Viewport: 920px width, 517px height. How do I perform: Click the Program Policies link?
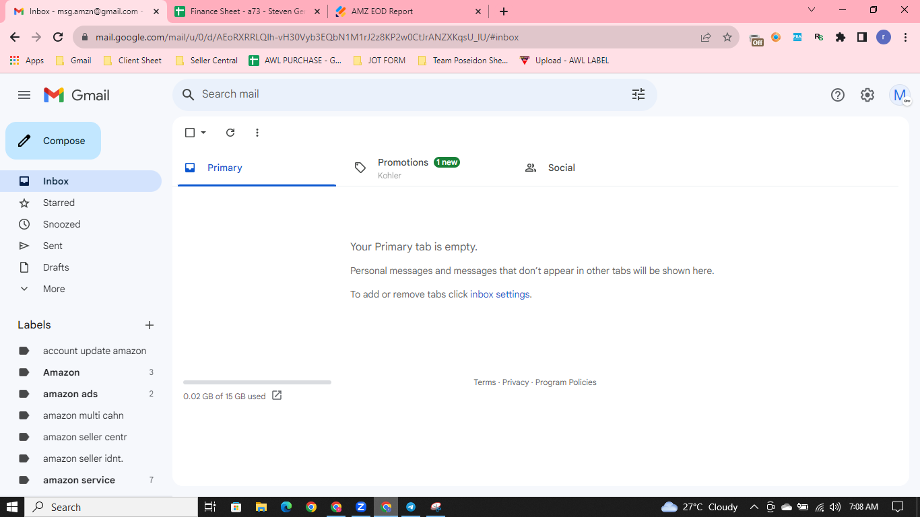[x=566, y=382]
